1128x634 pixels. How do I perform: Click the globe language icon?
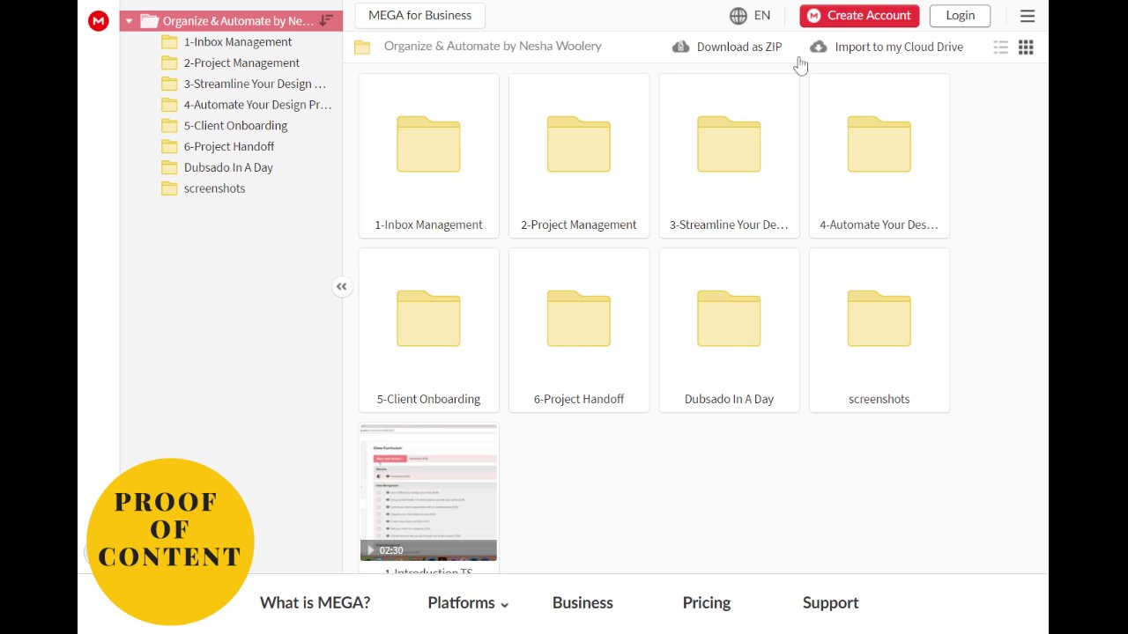pyautogui.click(x=738, y=16)
